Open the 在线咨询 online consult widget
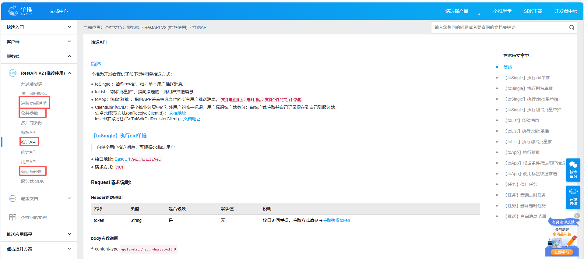Screen dimensions: 584x259 point(573,197)
